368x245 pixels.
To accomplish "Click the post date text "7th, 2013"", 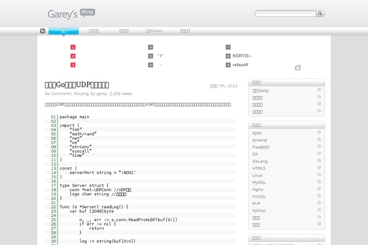I will [x=228, y=86].
